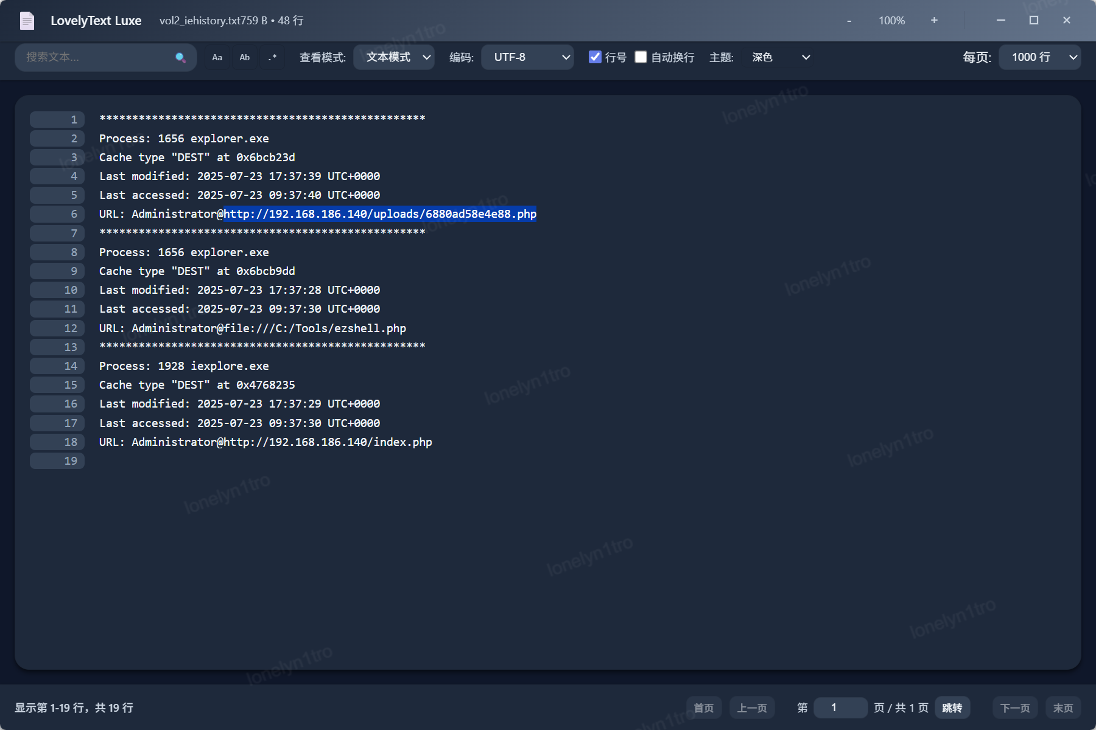Toggle case-sensitive search (Aa)
This screenshot has width=1096, height=730.
[x=217, y=58]
